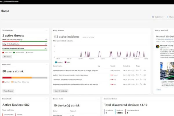Open Credentials Management API abuse threat
The image size is (174, 116).
(x=13, y=48)
